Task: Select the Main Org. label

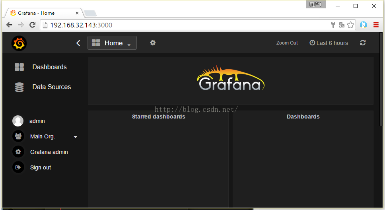Action: pos(43,136)
